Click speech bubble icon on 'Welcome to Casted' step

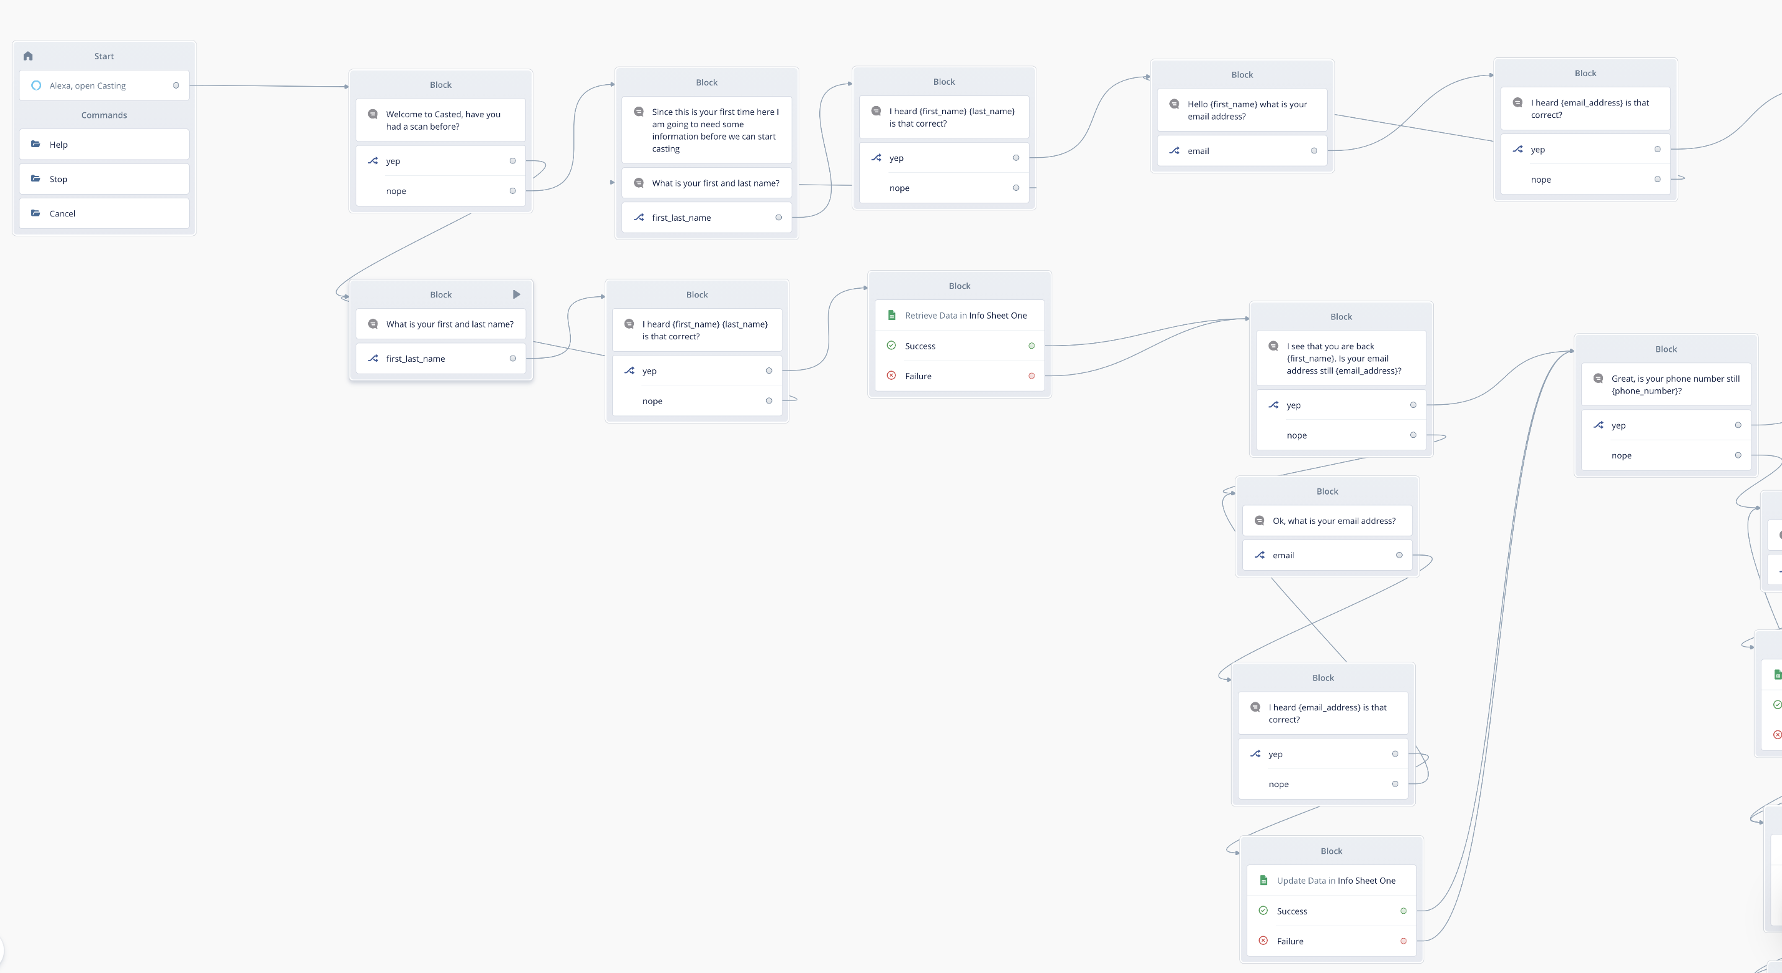(373, 115)
